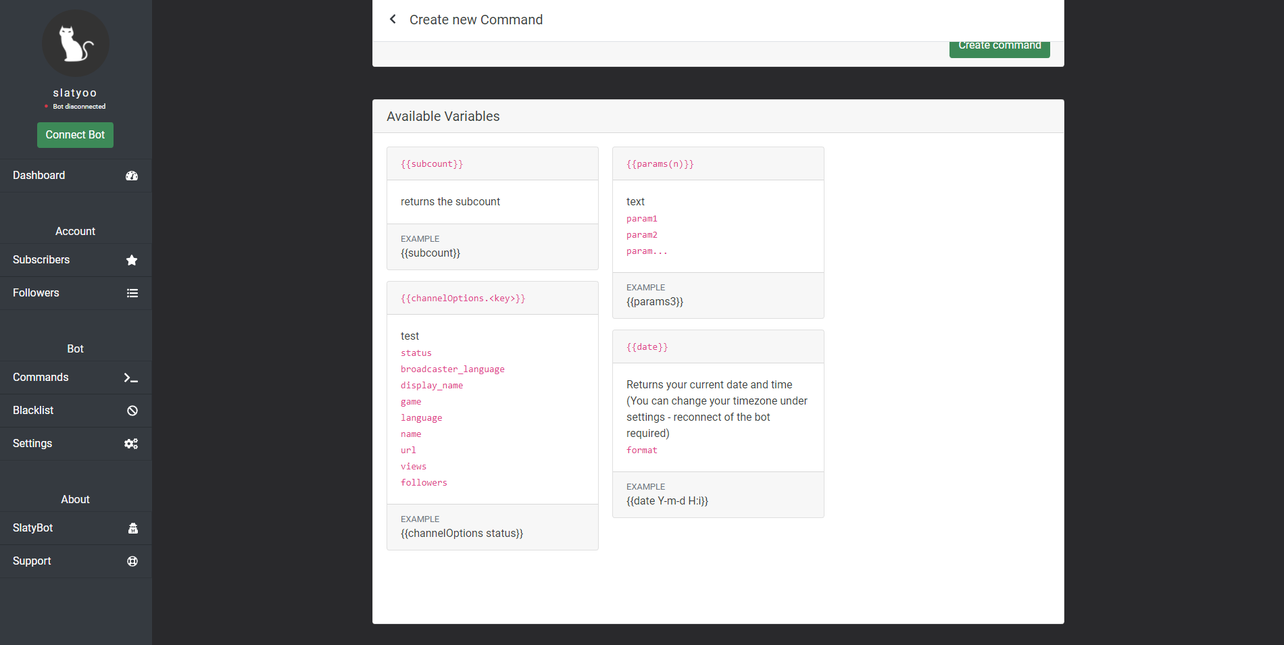Click the {{date}} variable header
Image resolution: width=1284 pixels, height=645 pixels.
tap(647, 347)
